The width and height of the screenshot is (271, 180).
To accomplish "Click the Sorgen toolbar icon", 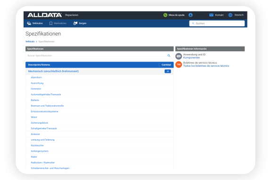I will tap(75, 23).
